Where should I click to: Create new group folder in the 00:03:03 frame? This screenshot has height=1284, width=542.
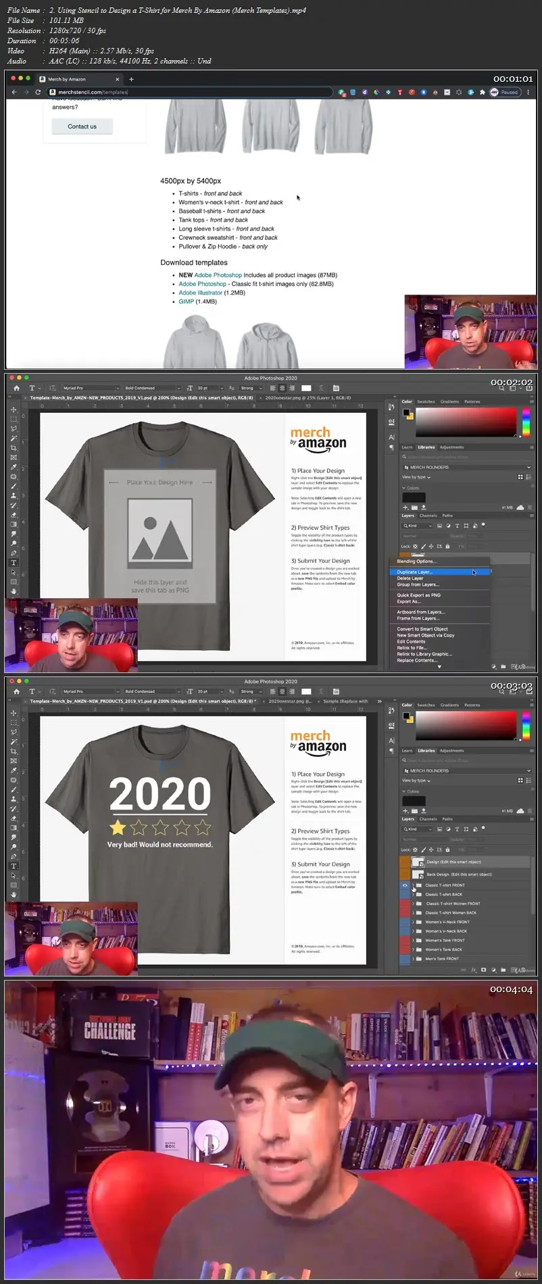(x=503, y=970)
